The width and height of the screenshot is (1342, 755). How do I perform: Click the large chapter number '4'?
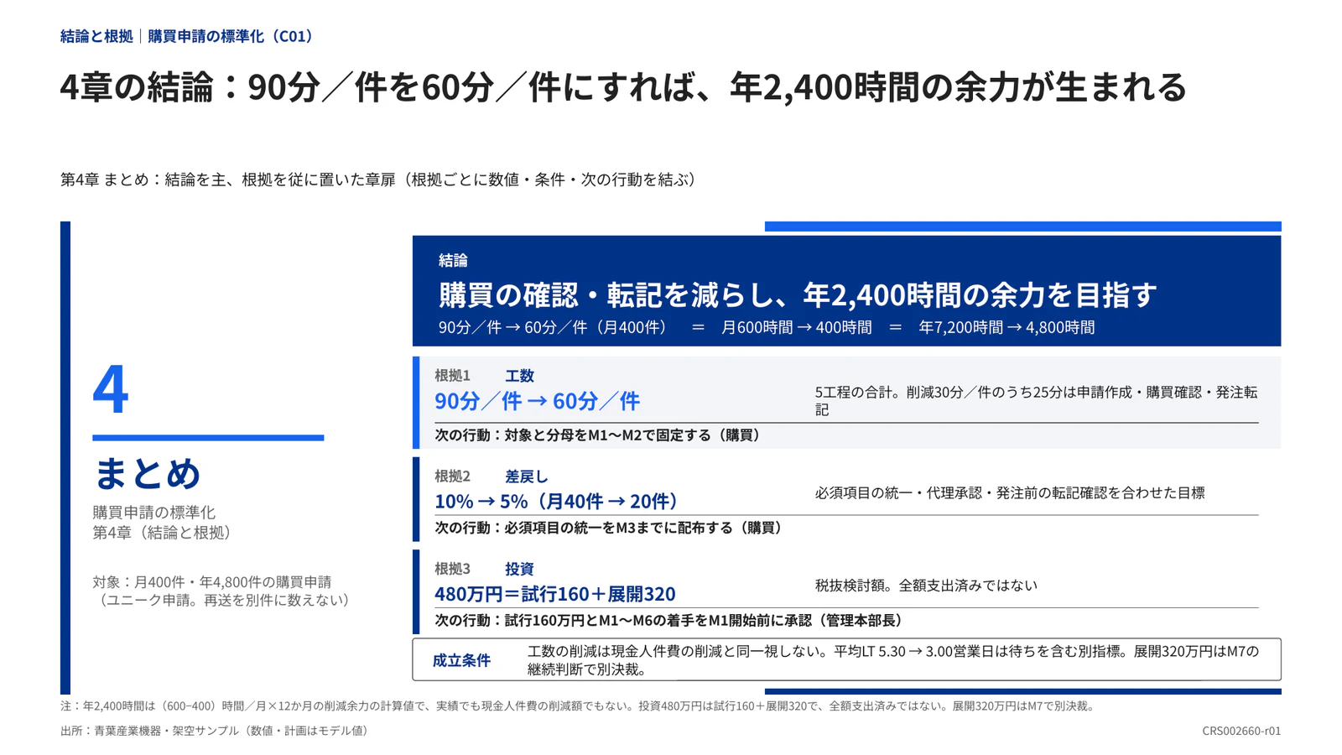point(111,389)
